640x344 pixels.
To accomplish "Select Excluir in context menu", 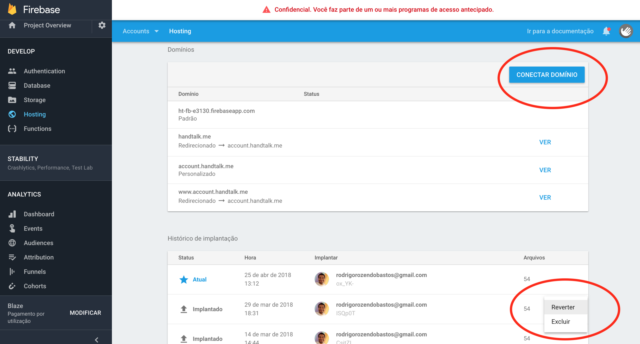I will click(560, 321).
